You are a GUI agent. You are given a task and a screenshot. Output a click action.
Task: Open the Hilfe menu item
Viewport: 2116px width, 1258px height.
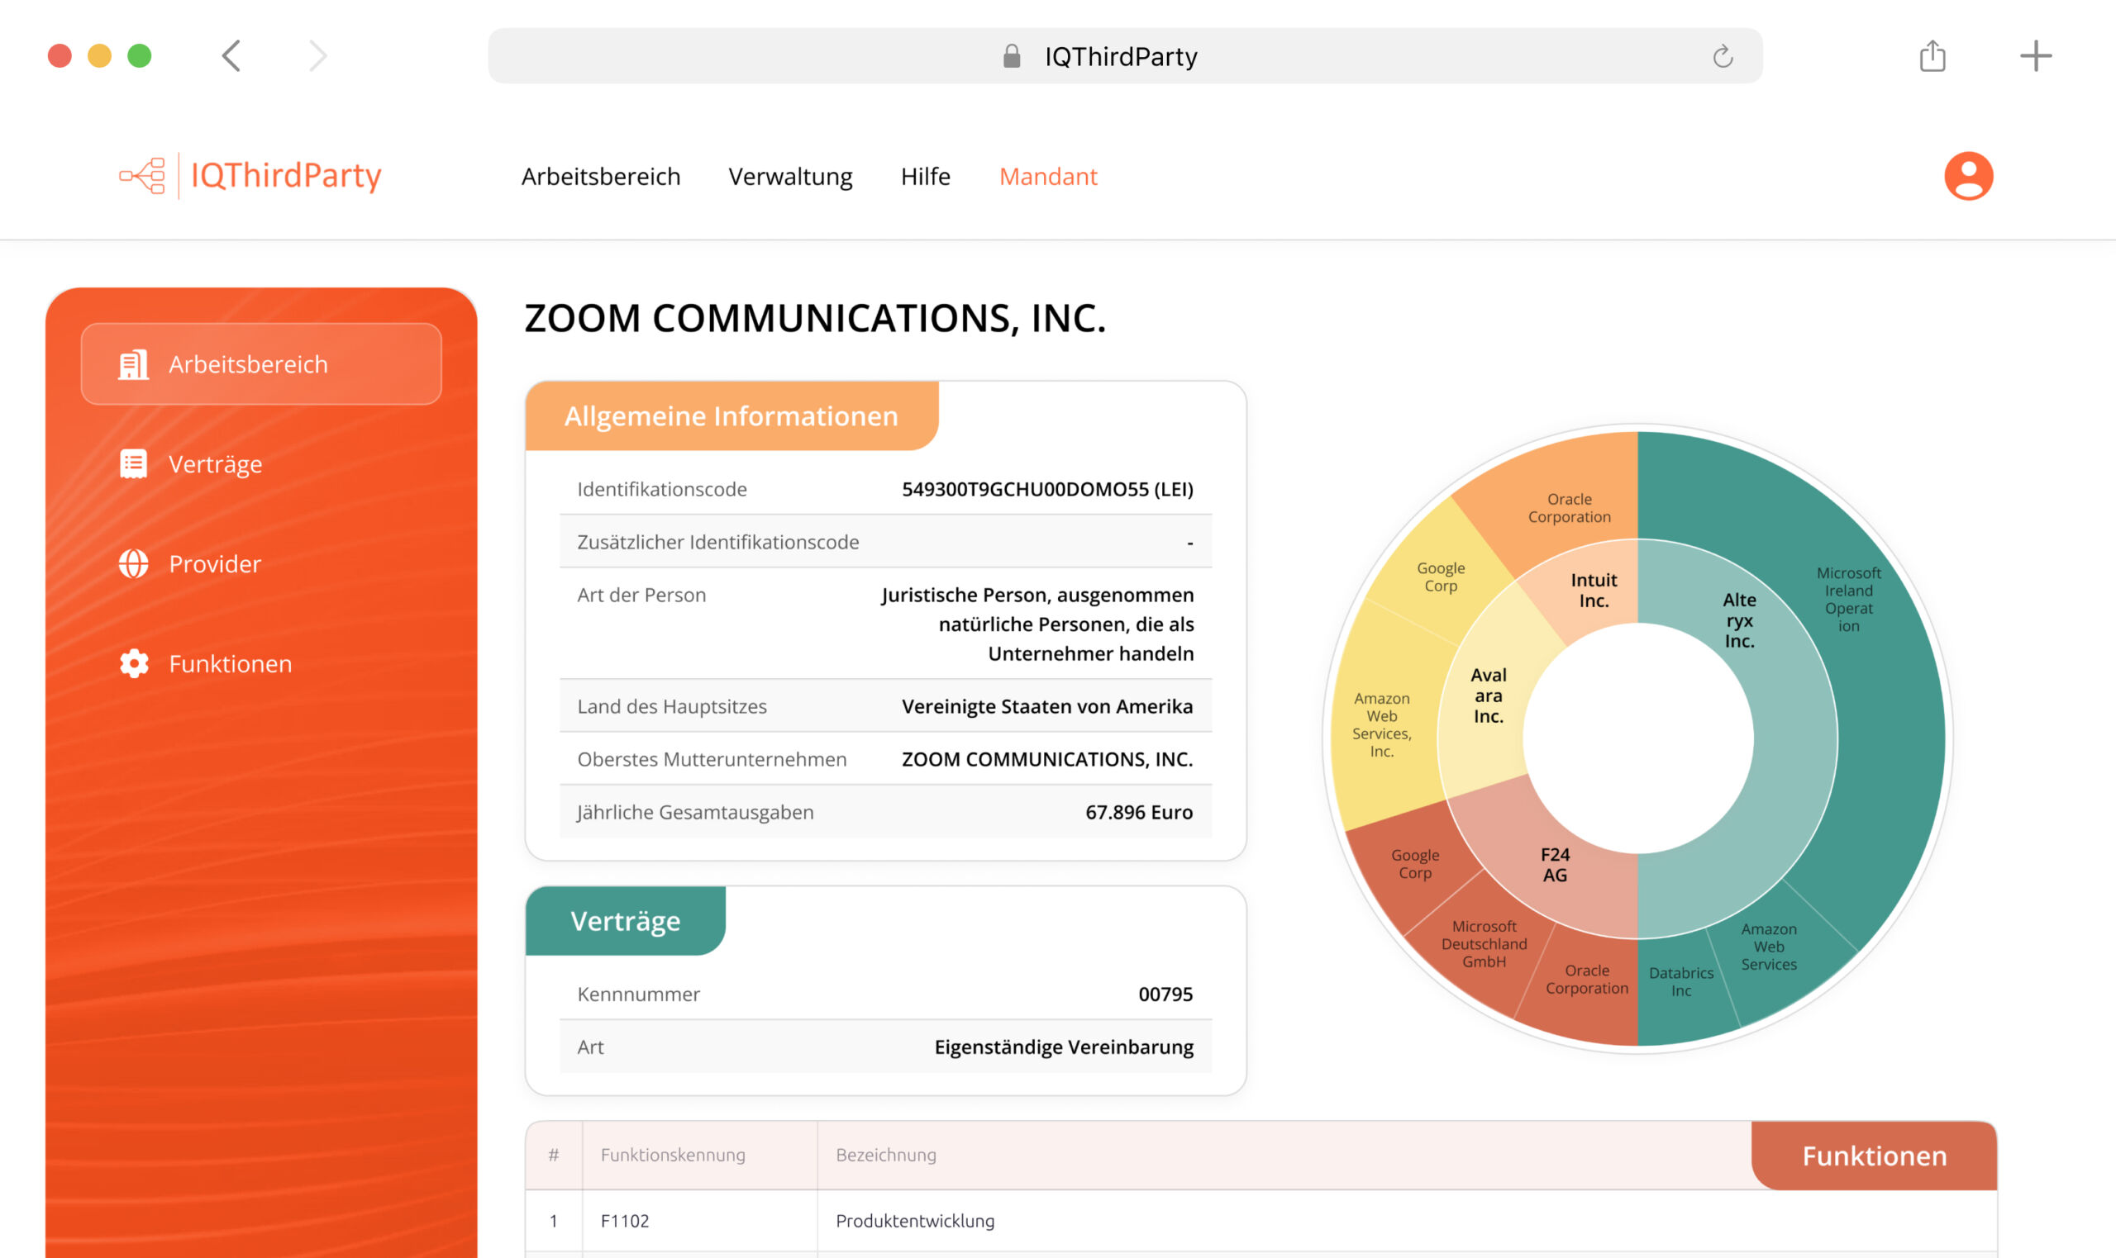tap(925, 176)
